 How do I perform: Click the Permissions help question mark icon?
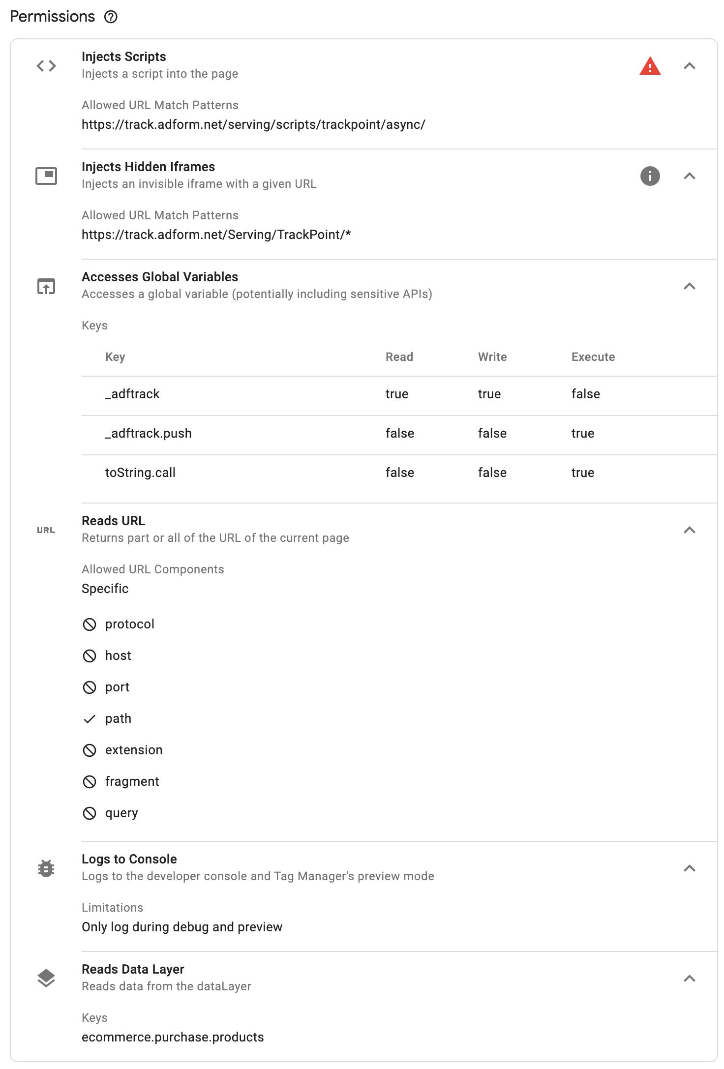pyautogui.click(x=111, y=17)
